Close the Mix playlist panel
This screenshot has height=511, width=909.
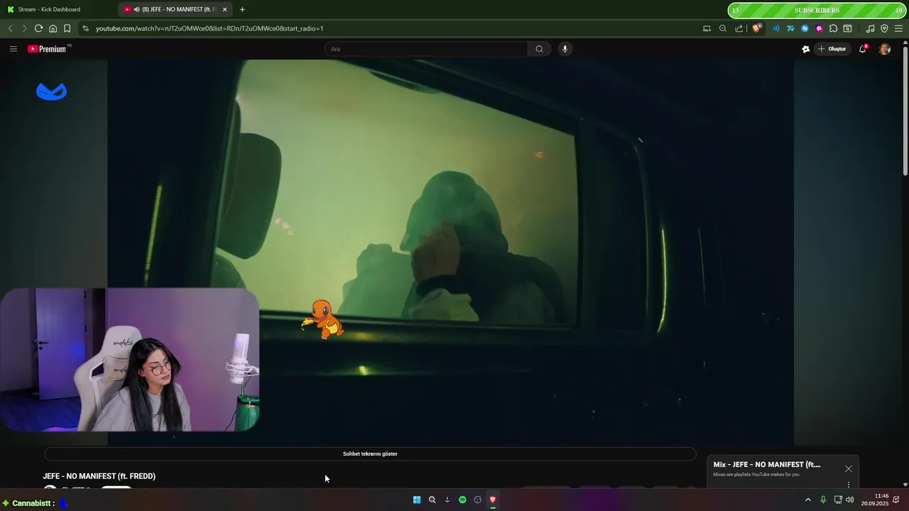[848, 469]
